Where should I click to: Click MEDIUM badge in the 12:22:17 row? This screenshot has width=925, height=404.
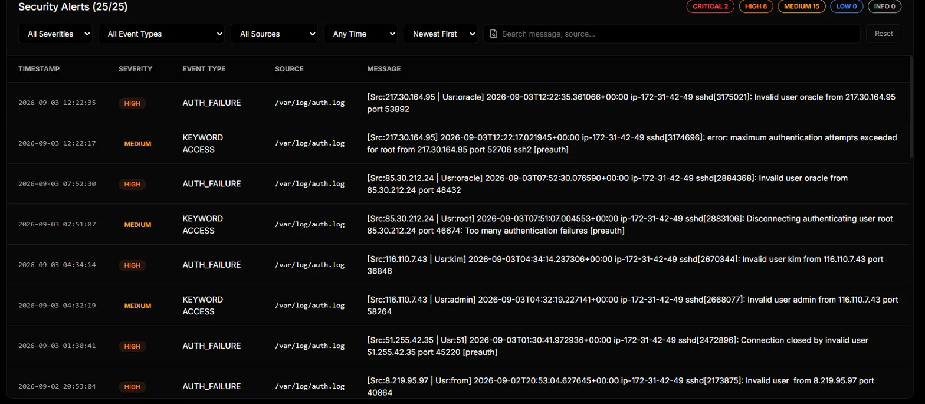[x=137, y=144]
